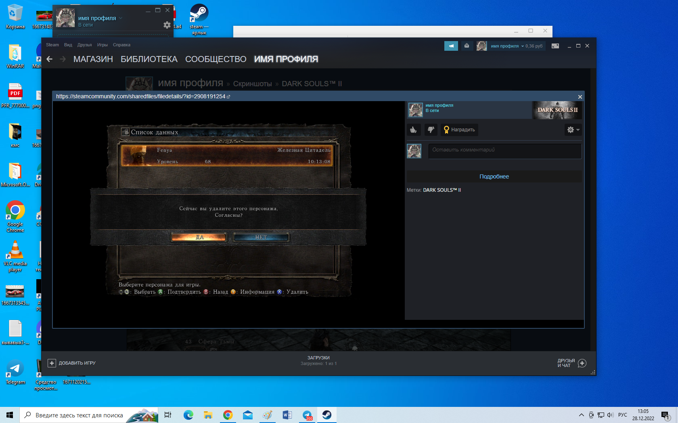Close the screenshot viewer overlay
This screenshot has width=678, height=423.
tap(580, 97)
